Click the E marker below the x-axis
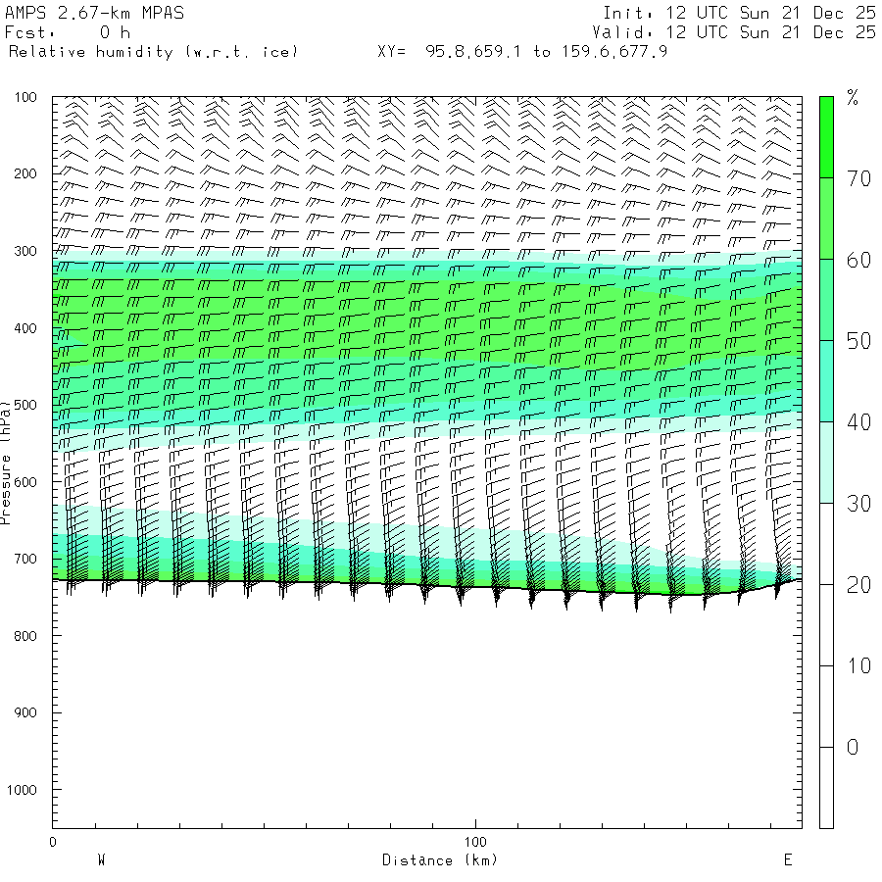 tap(787, 860)
